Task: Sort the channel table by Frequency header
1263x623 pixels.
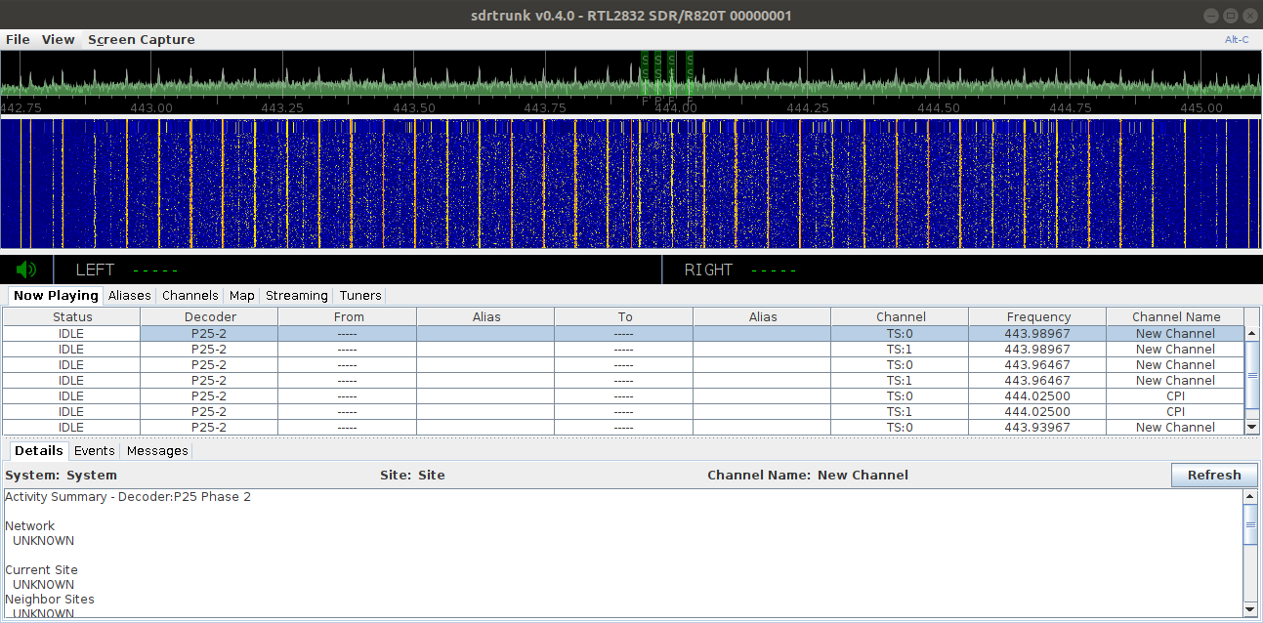Action: point(1037,316)
